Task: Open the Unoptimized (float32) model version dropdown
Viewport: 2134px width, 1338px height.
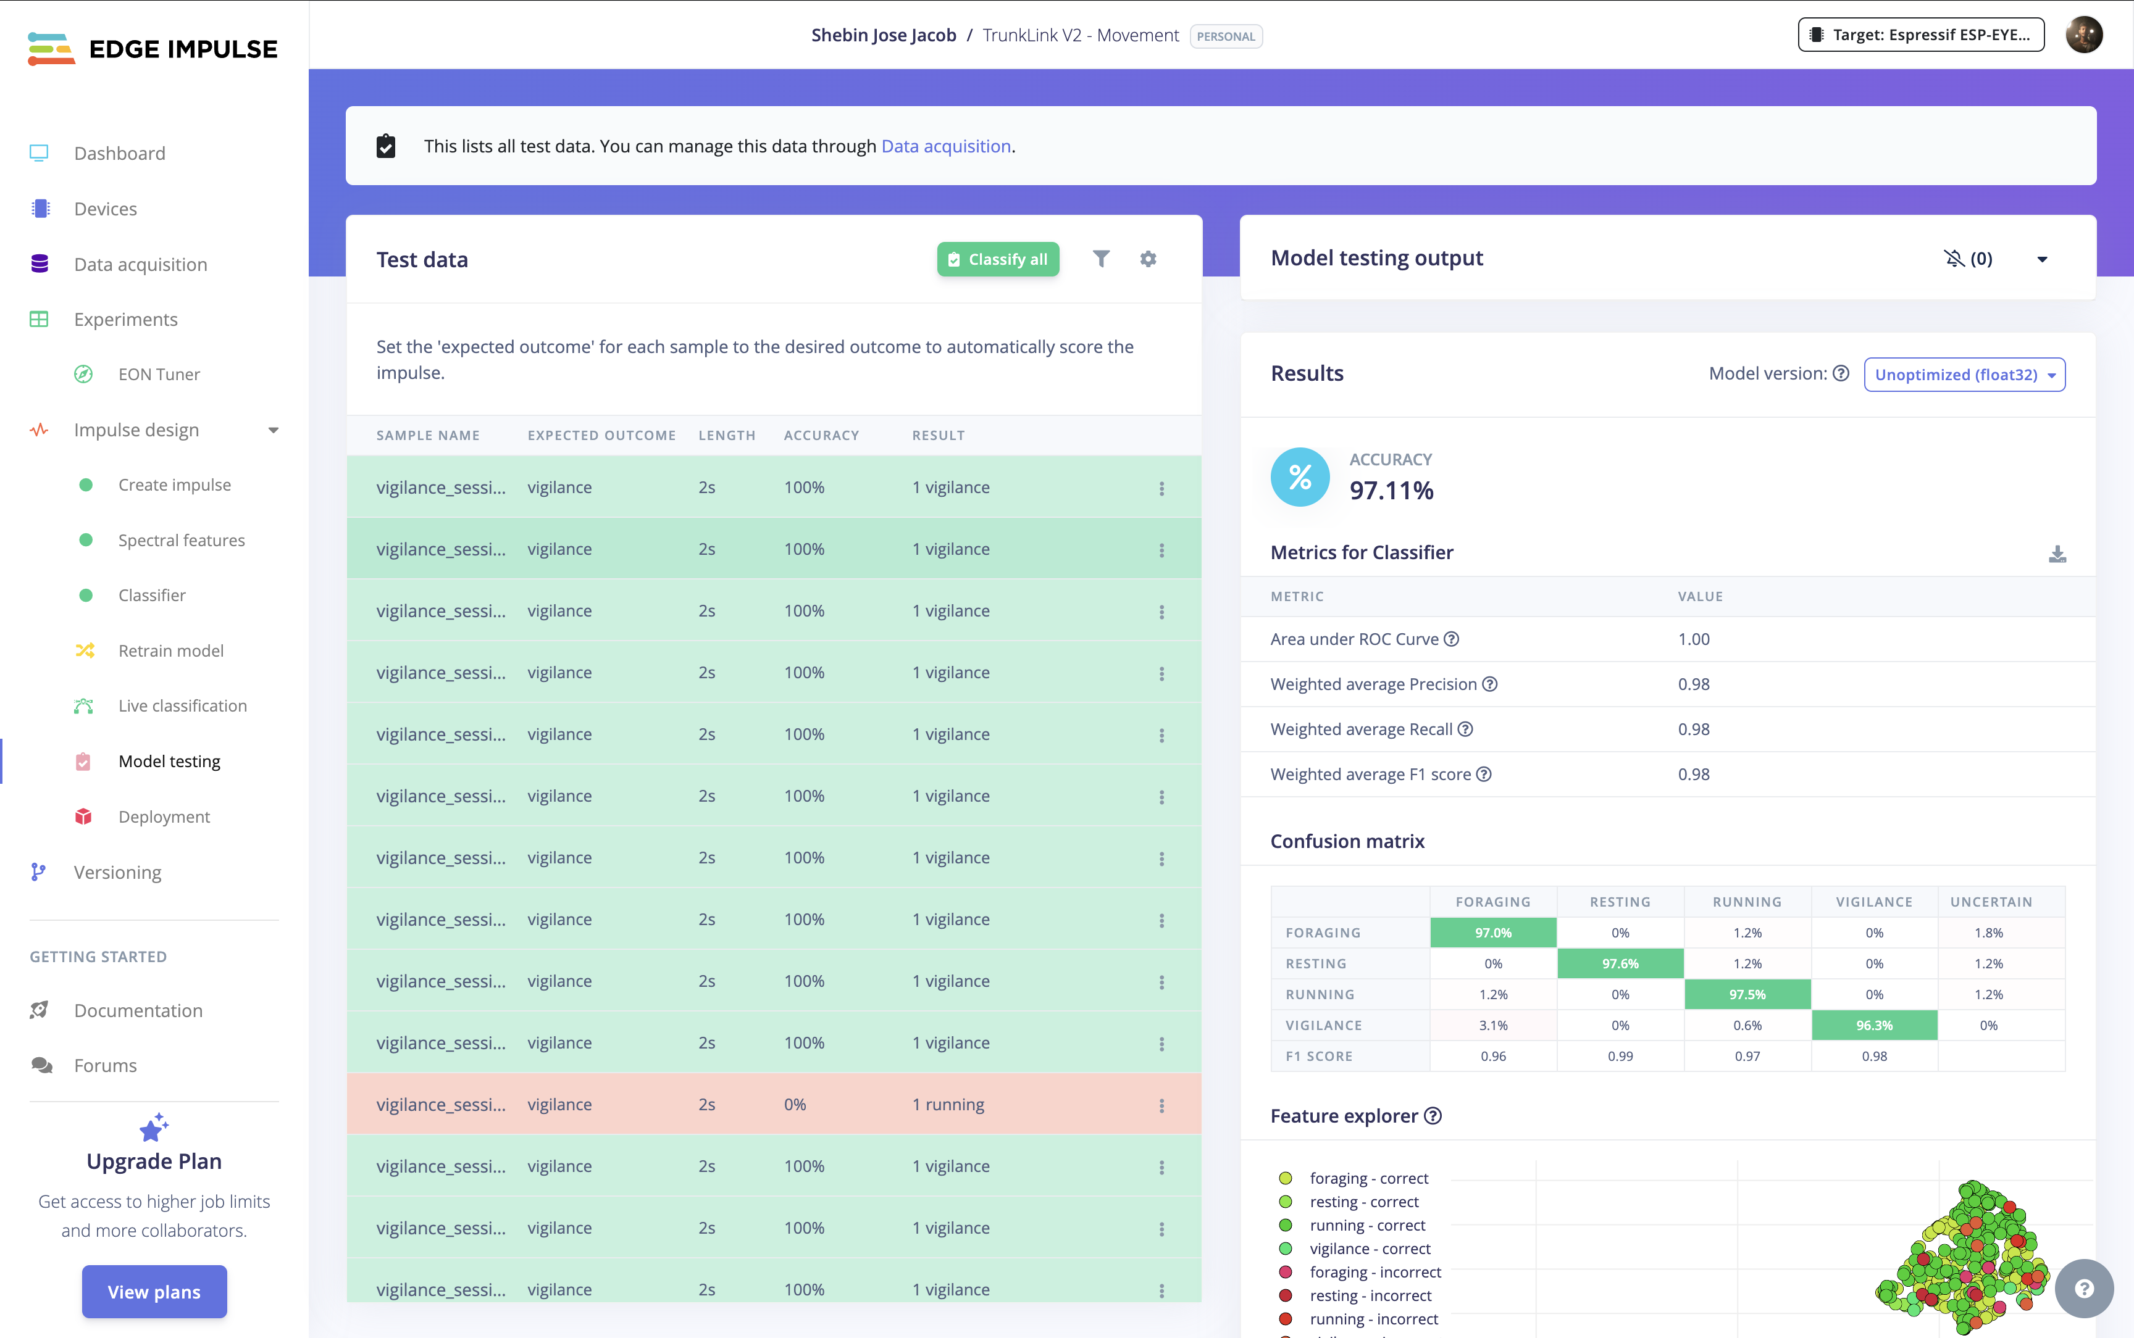Action: [x=1964, y=375]
